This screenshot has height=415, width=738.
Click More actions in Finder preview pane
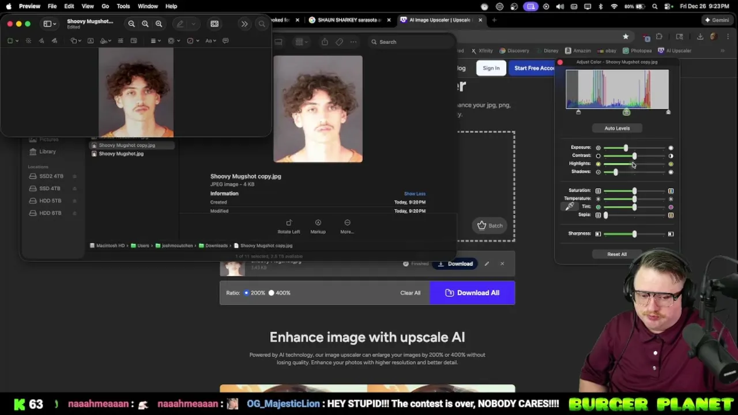click(347, 226)
